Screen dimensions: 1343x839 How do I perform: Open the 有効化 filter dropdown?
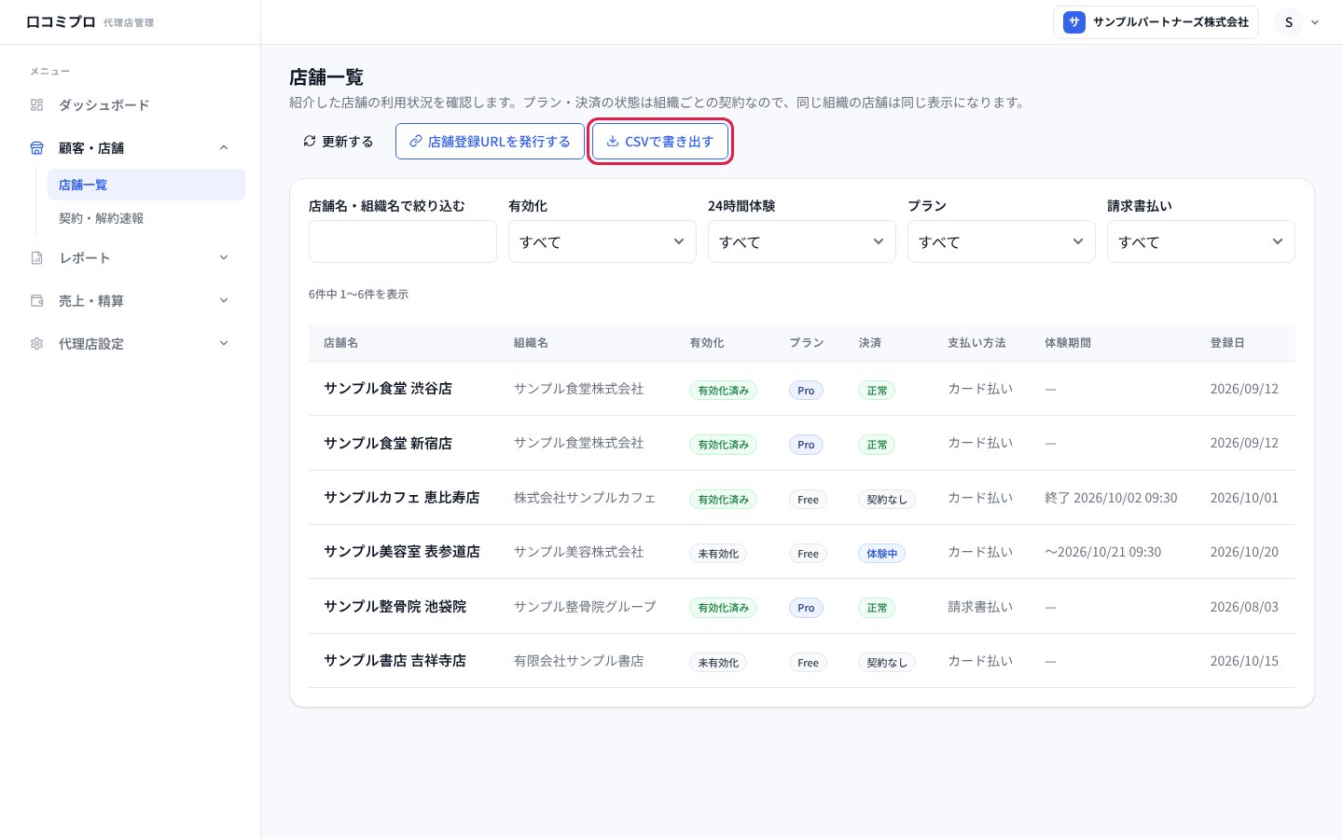click(602, 241)
